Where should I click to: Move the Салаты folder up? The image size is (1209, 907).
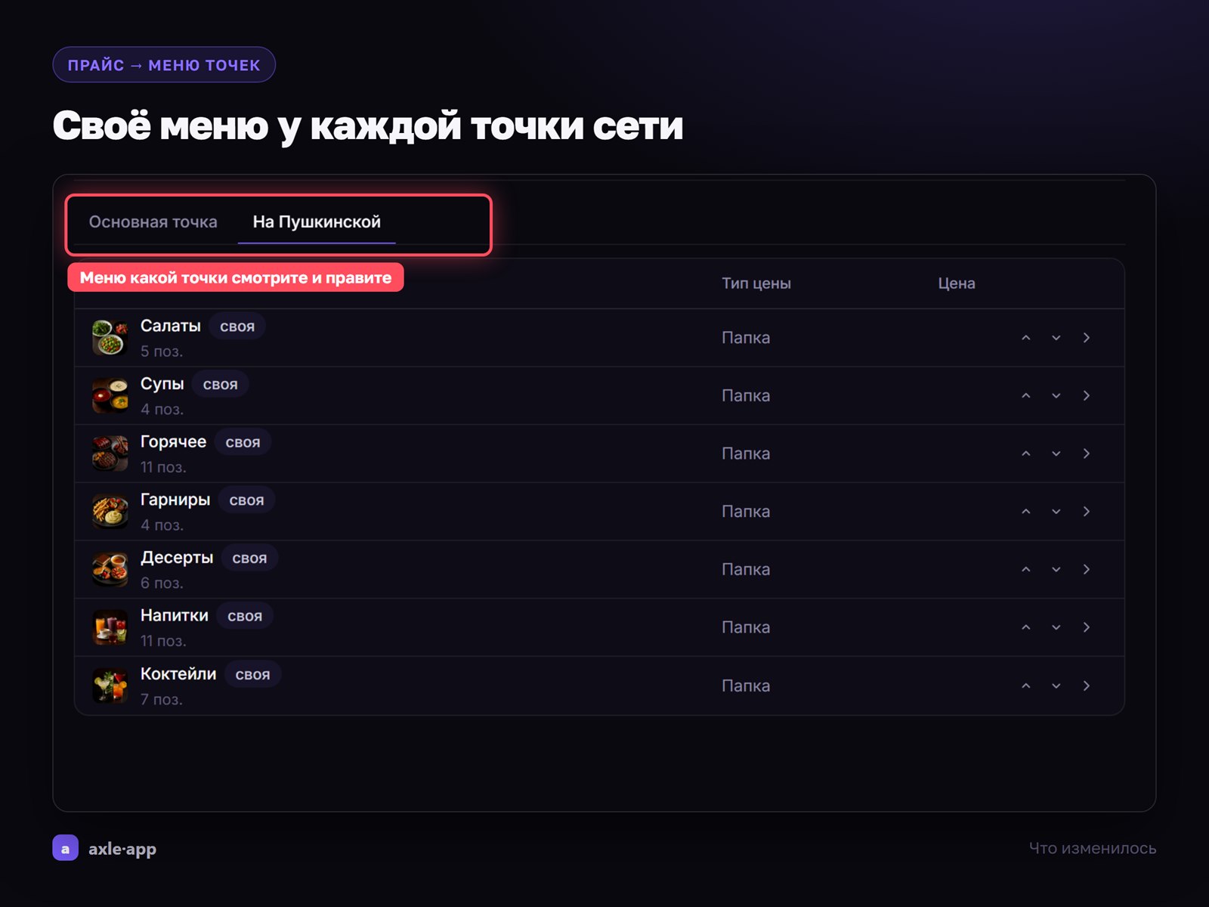point(1026,338)
